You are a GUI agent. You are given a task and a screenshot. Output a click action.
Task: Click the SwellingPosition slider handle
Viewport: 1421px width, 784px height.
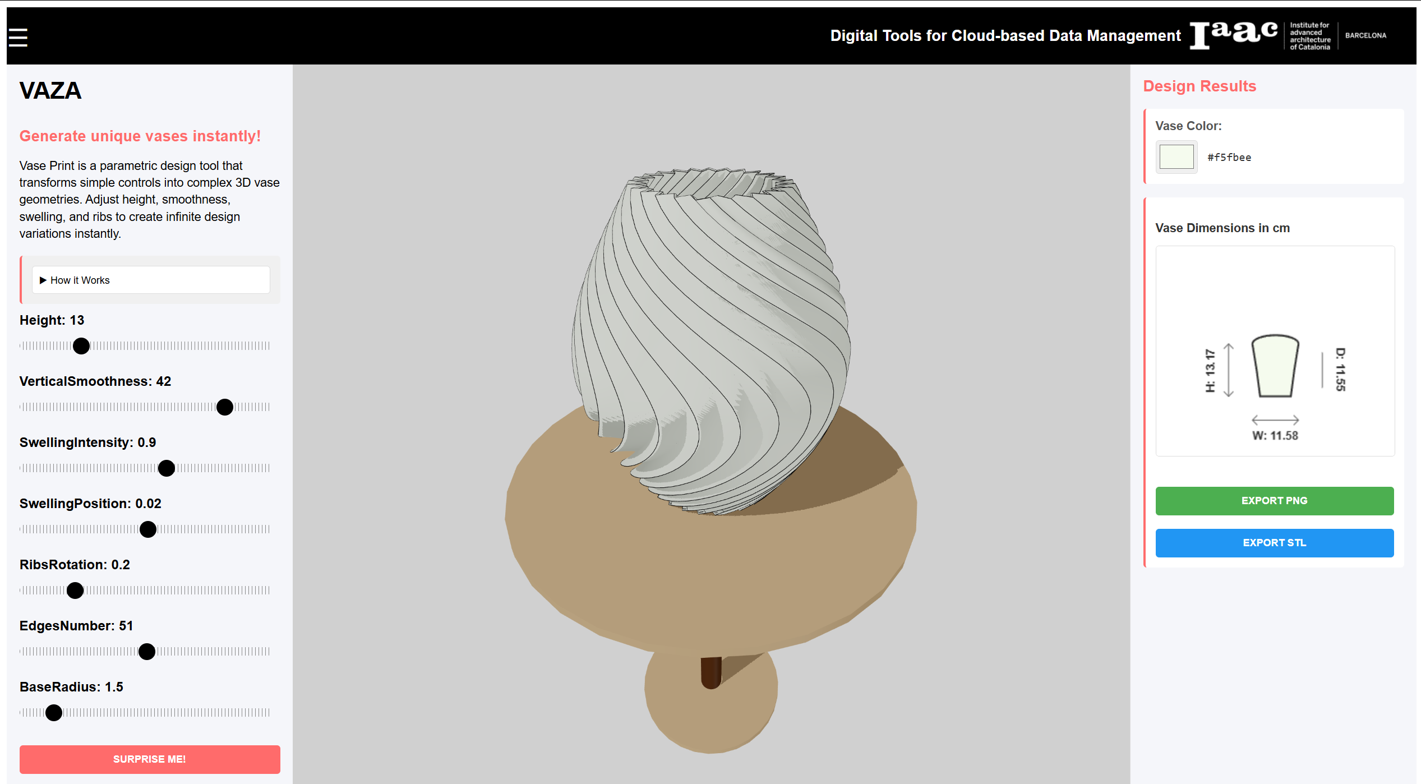click(x=148, y=529)
